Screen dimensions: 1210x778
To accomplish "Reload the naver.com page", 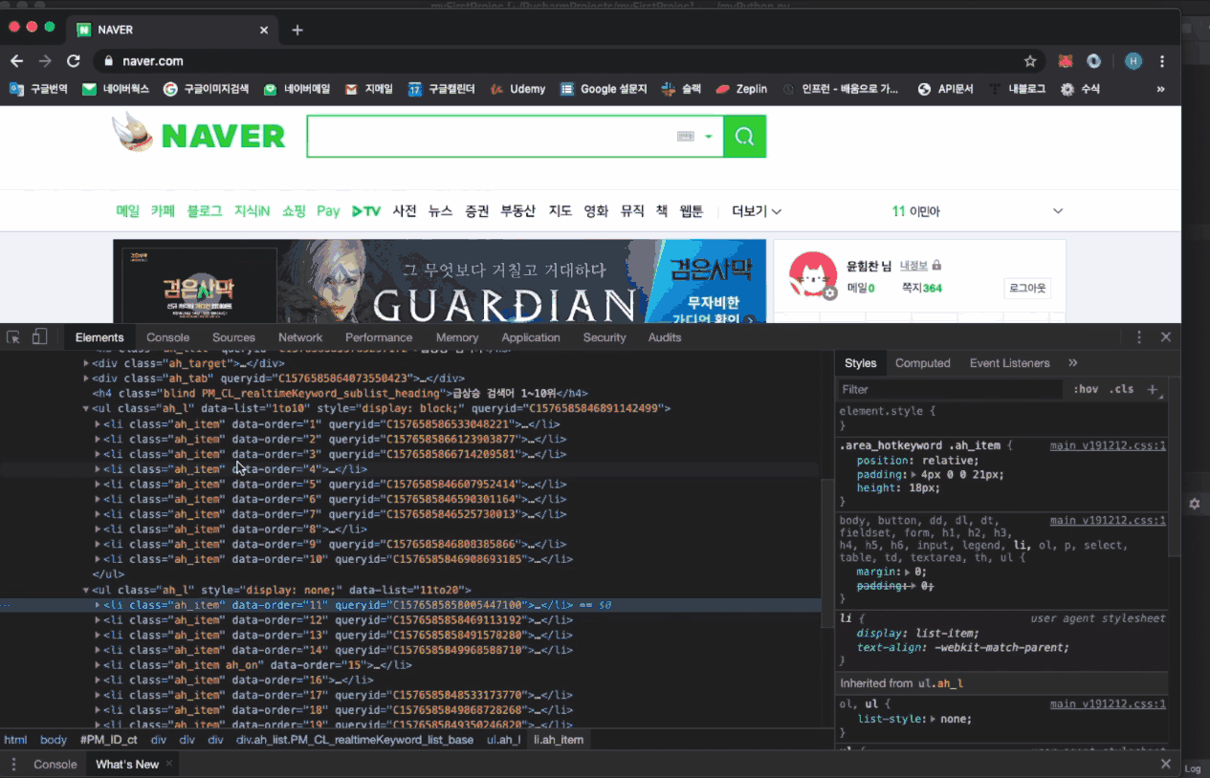I will coord(73,60).
